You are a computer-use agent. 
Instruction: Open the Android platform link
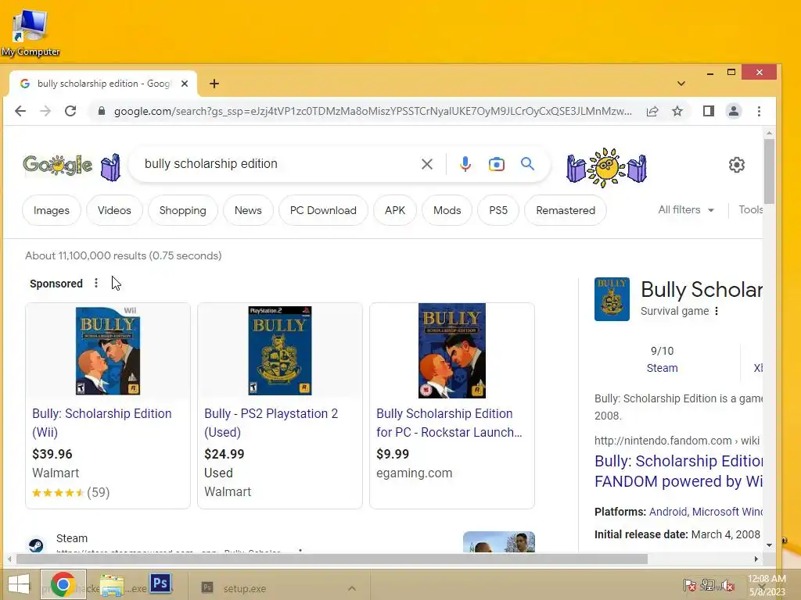tap(668, 512)
